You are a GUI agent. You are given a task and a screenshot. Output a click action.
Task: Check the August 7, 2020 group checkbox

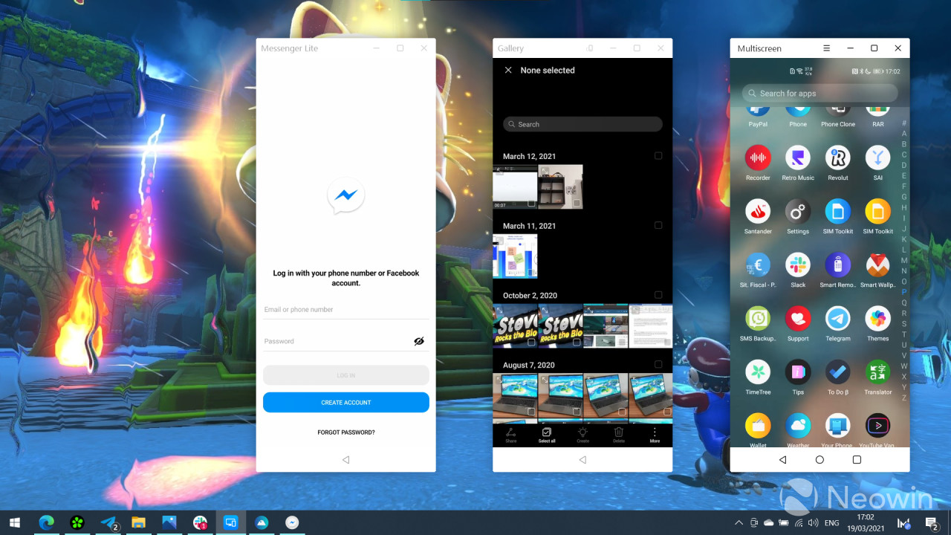tap(658, 365)
